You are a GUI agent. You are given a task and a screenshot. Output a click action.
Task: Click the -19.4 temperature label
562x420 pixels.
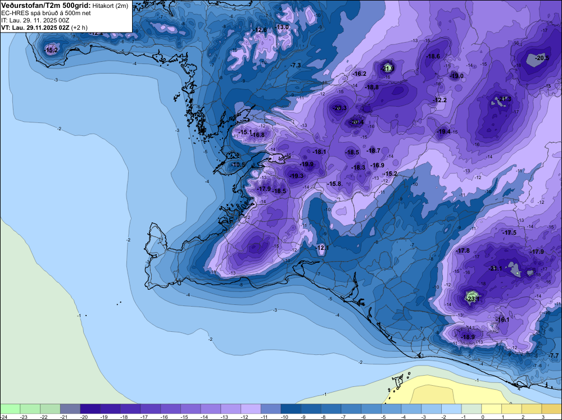(444, 132)
